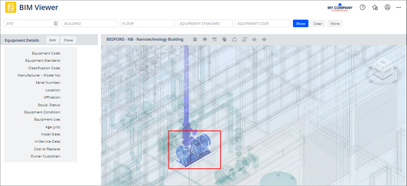
Task: Click the 'Equipment Details' panel heading
Action: coord(22,40)
